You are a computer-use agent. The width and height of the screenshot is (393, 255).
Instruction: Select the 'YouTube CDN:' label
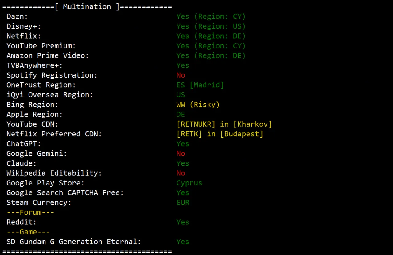pyautogui.click(x=33, y=124)
